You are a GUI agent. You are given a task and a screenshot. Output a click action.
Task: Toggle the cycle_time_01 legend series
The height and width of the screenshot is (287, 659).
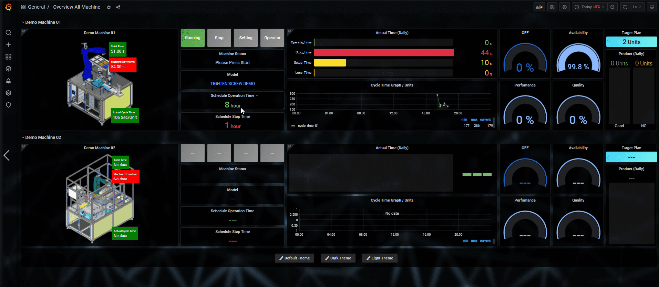click(x=308, y=126)
